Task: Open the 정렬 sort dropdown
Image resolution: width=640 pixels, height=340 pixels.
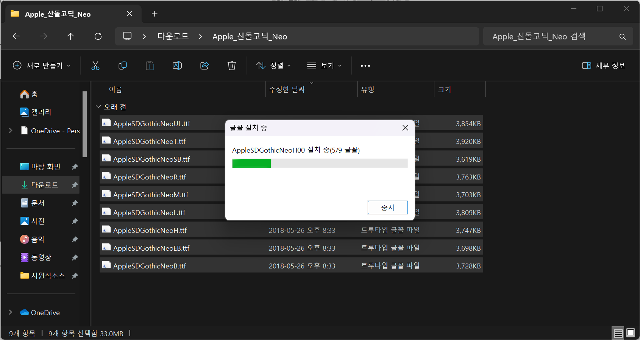Action: click(274, 66)
